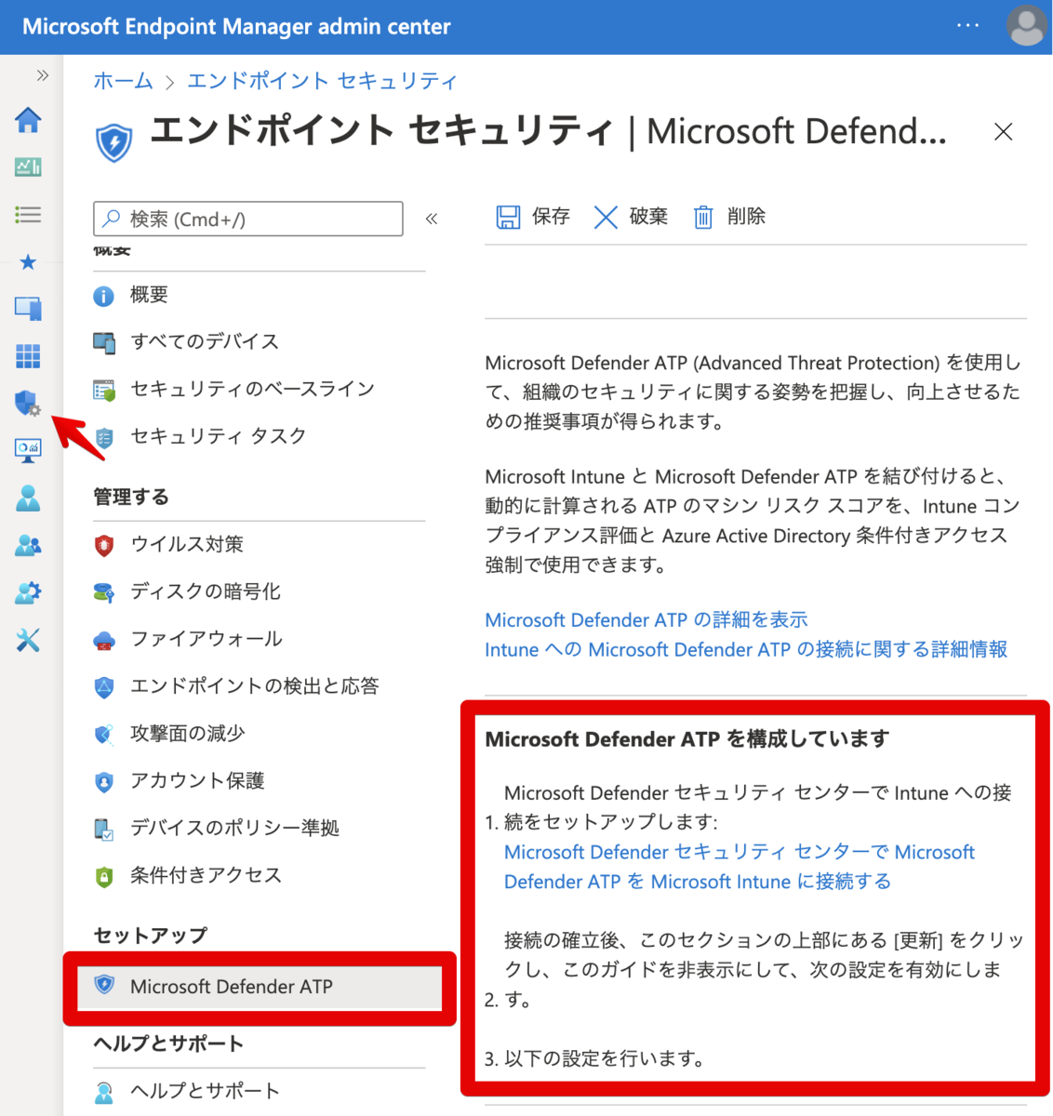1053x1116 pixels.
Task: Click the Favorites star icon
Action: (28, 262)
